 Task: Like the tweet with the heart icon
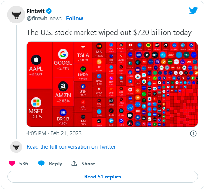click(x=12, y=164)
